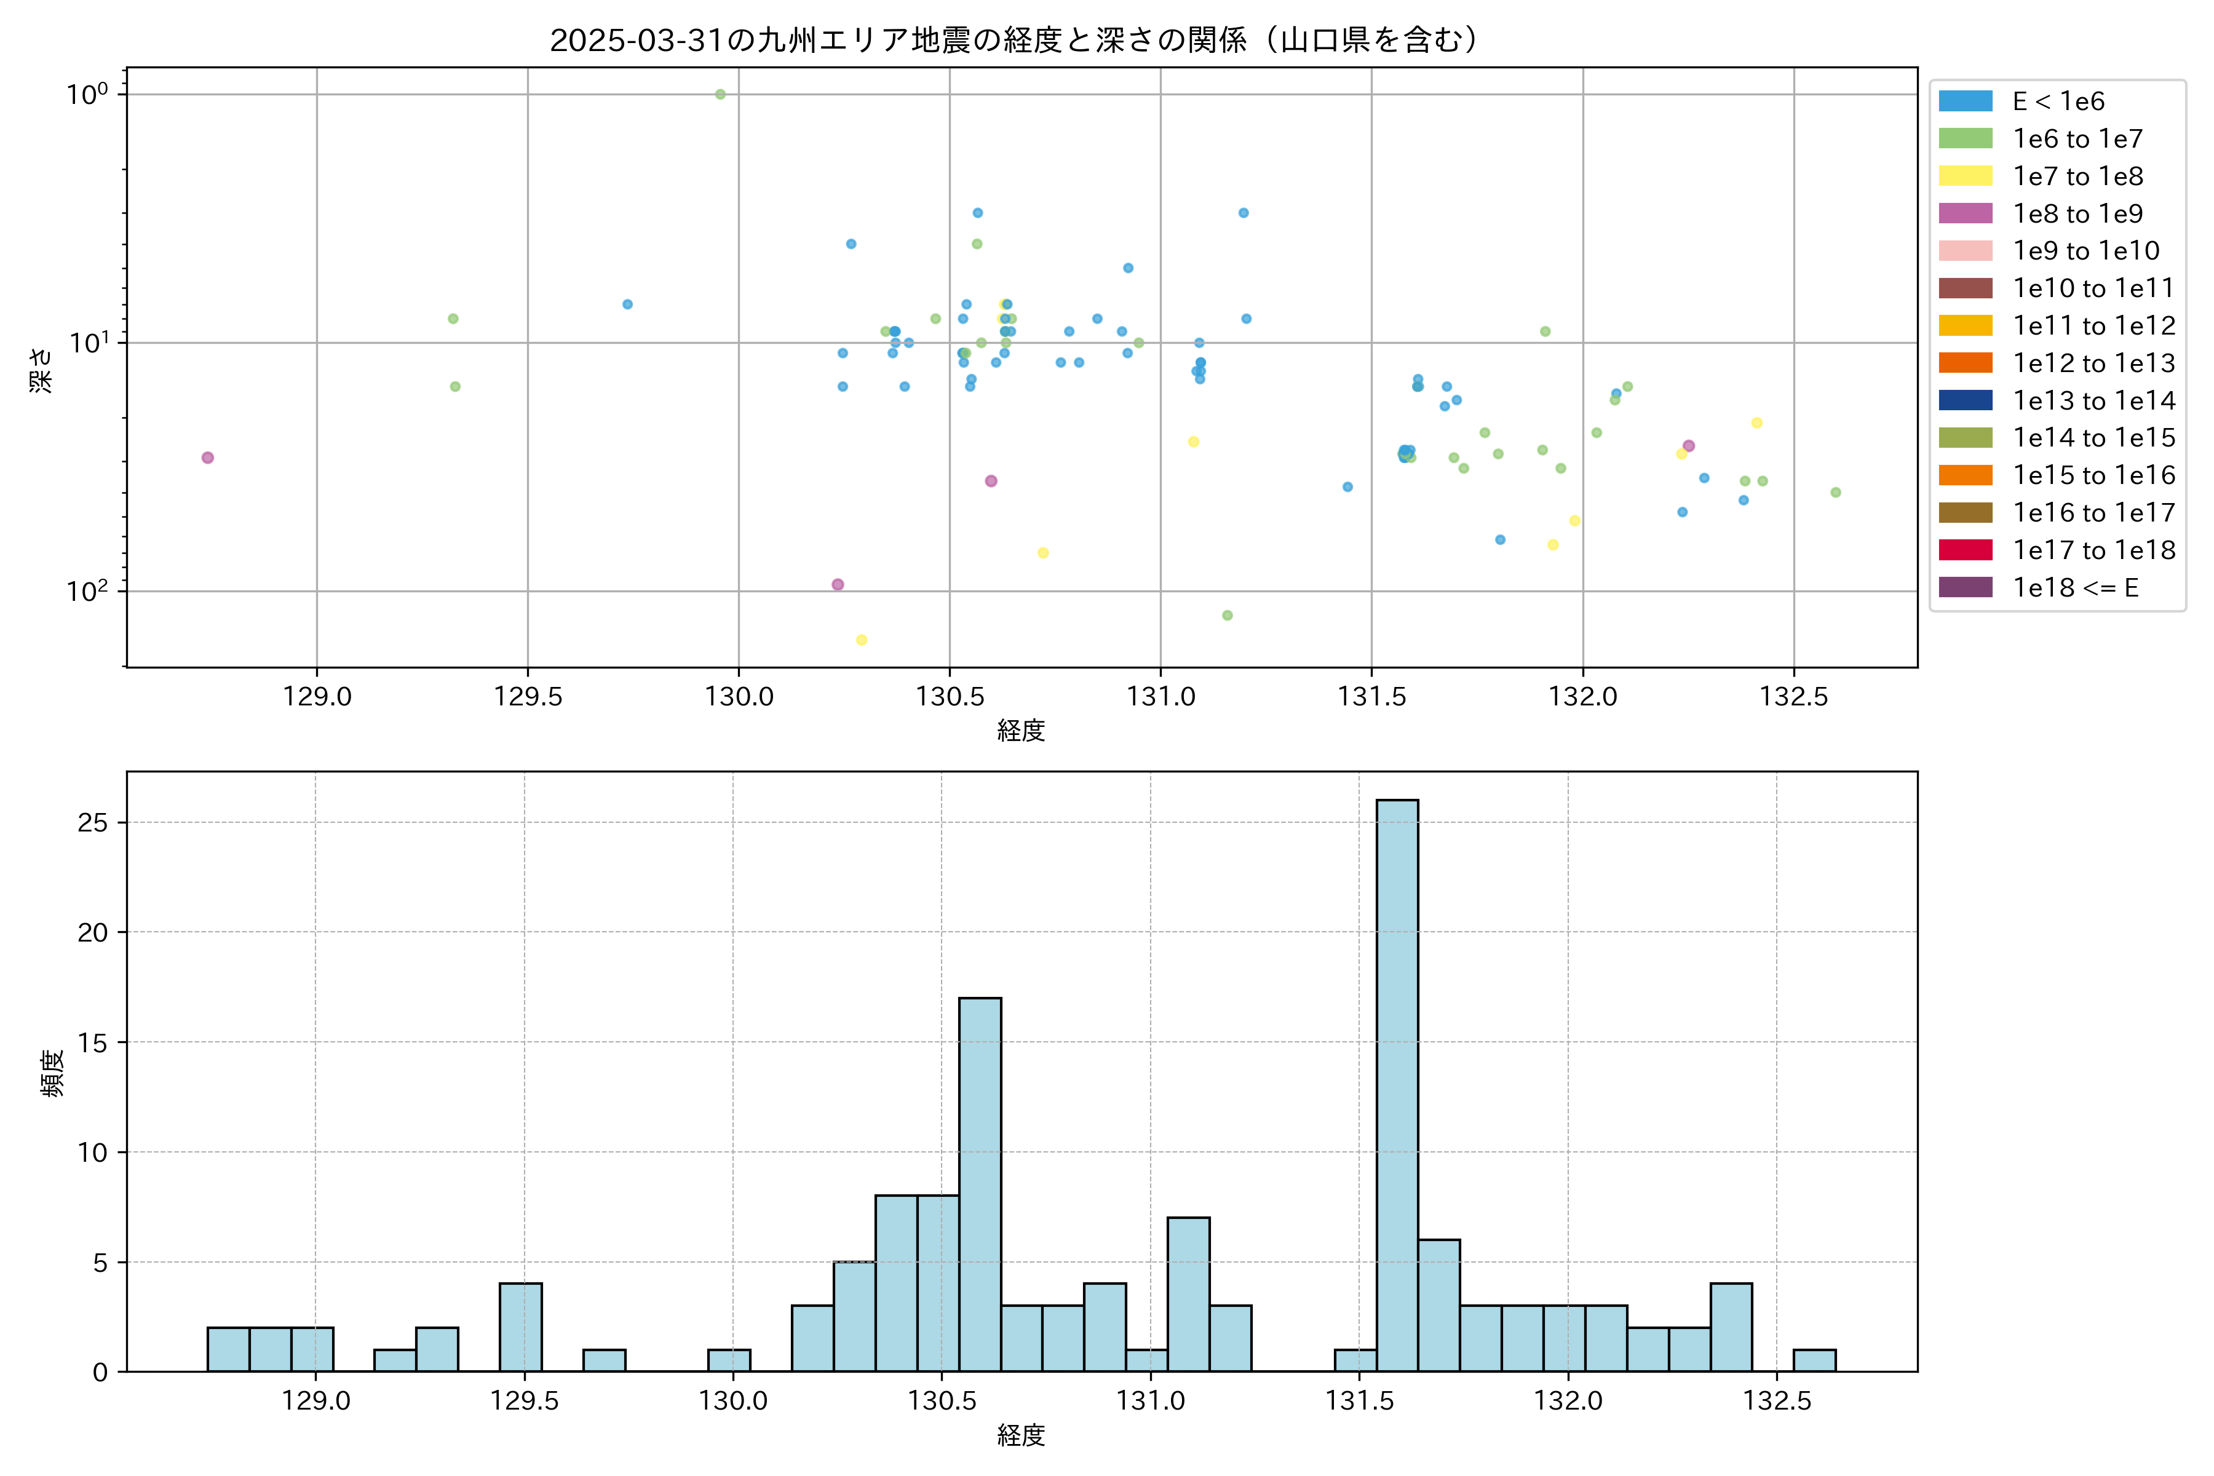This screenshot has width=2214, height=1476.
Task: Click the yellow point at the scatter bottom
Action: 862,640
